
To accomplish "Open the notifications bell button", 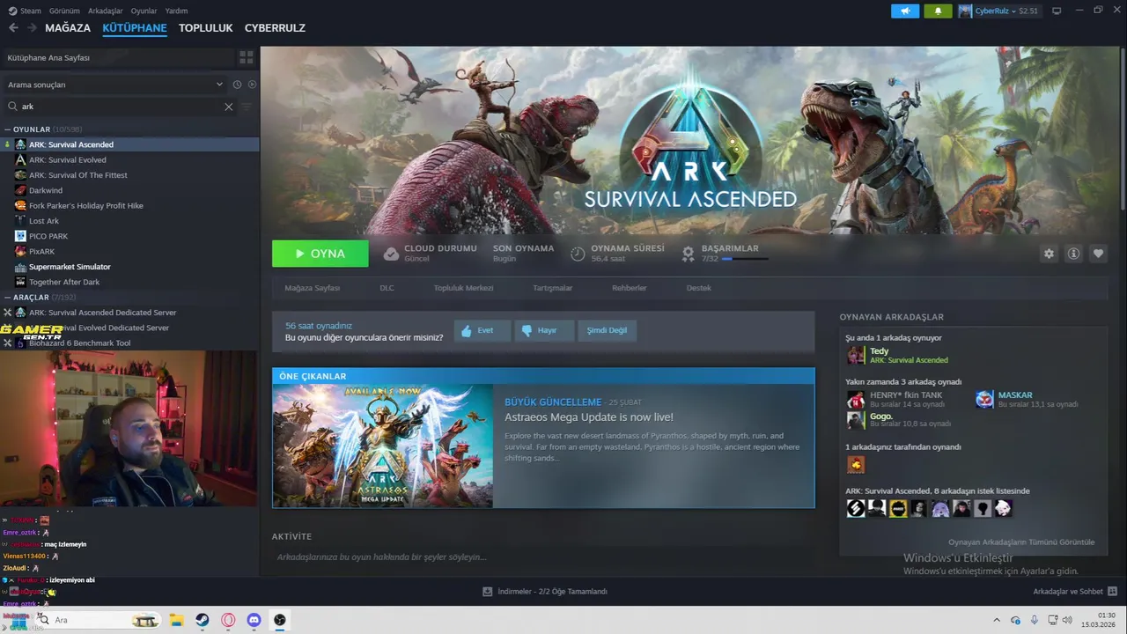I will click(x=938, y=11).
